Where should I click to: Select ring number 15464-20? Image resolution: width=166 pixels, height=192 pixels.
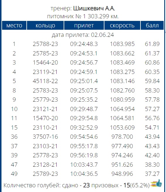(x=45, y=62)
